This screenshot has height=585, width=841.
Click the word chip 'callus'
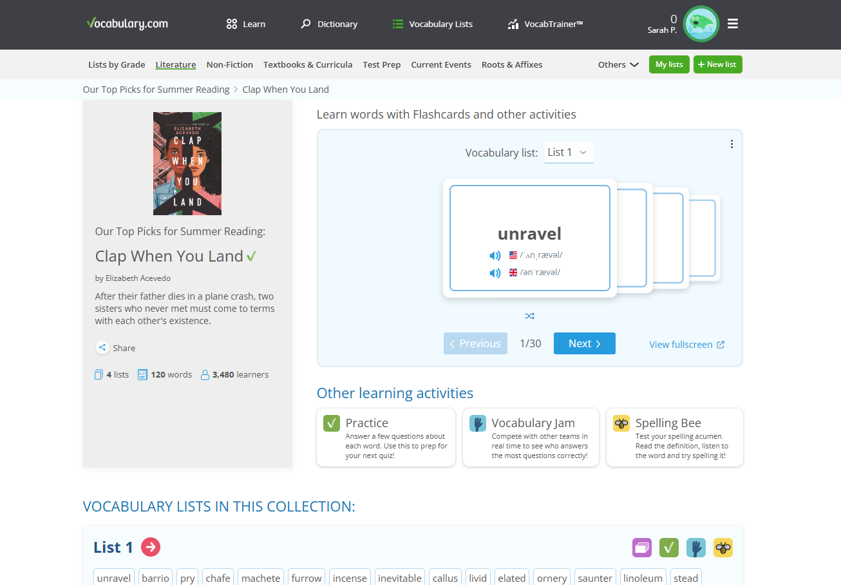click(x=445, y=577)
